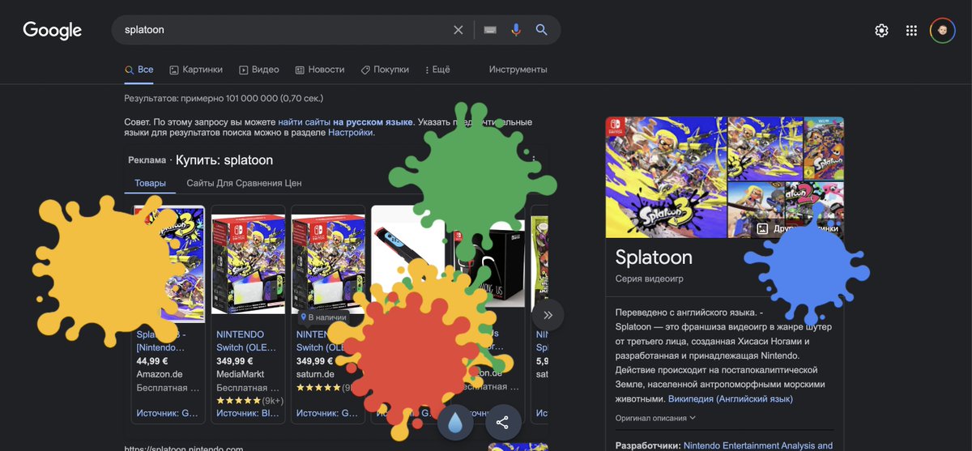Go to the Google logo homepage
Viewport: 972px width, 451px height.
[53, 31]
